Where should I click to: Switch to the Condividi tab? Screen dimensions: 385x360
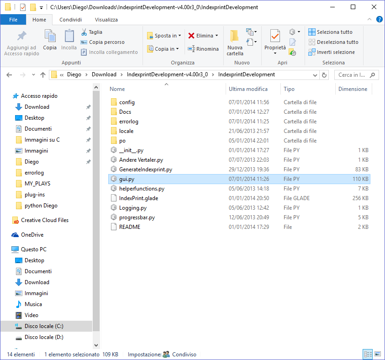click(x=70, y=20)
